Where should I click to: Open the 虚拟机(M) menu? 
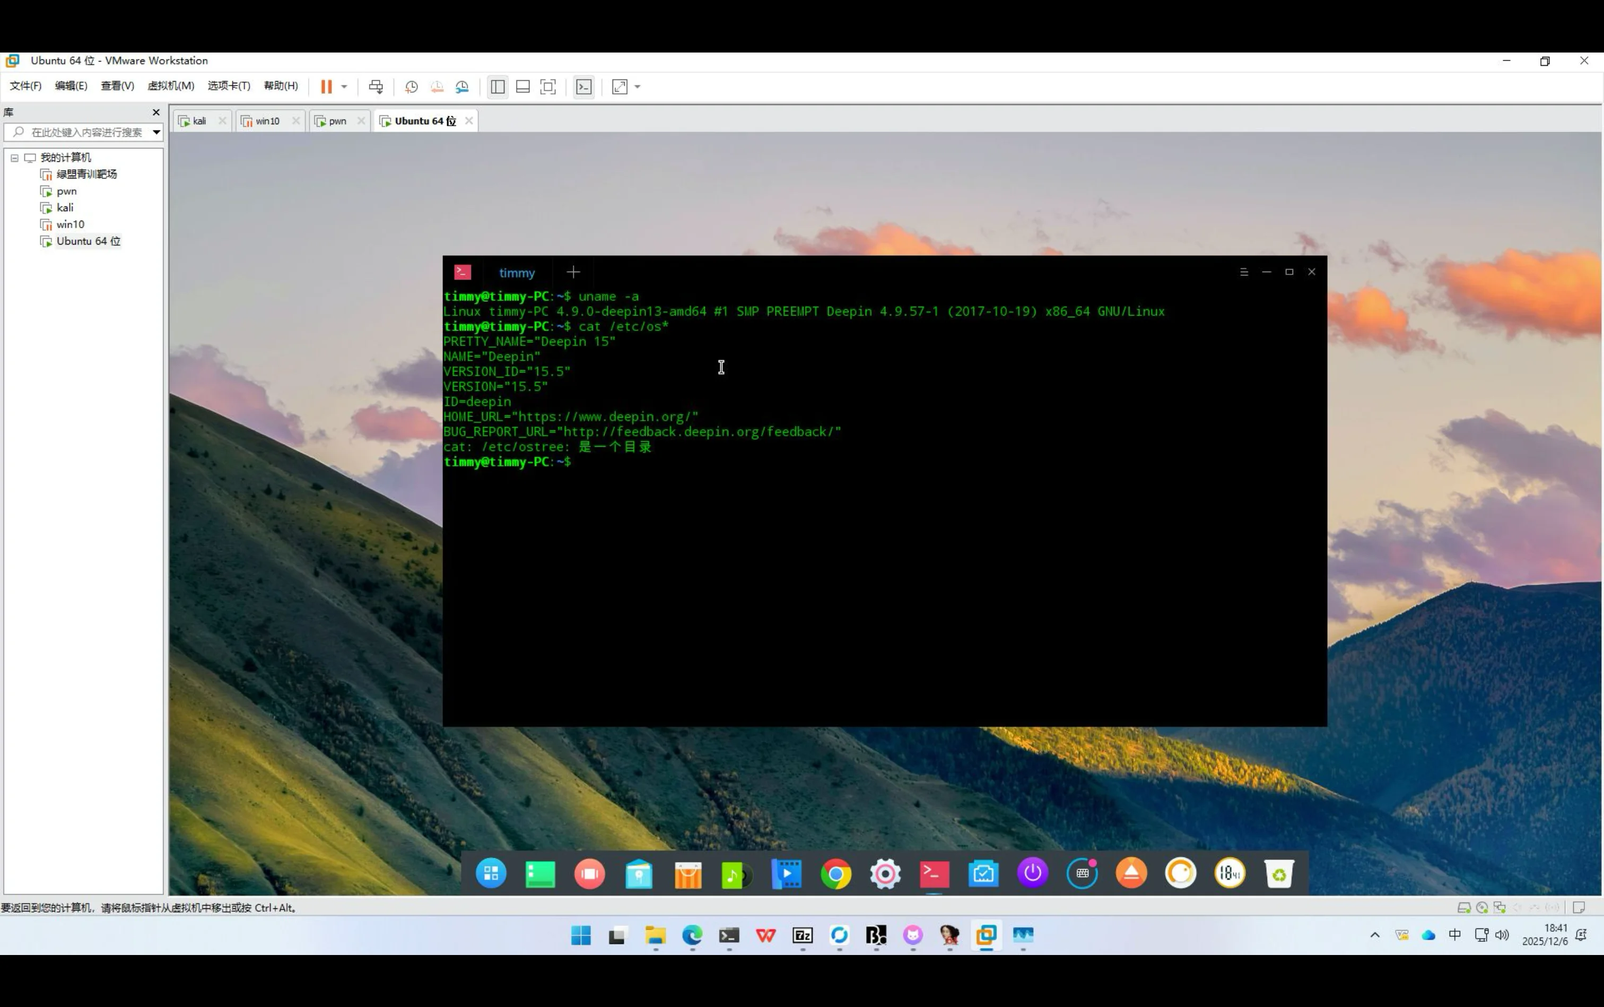[x=170, y=86]
